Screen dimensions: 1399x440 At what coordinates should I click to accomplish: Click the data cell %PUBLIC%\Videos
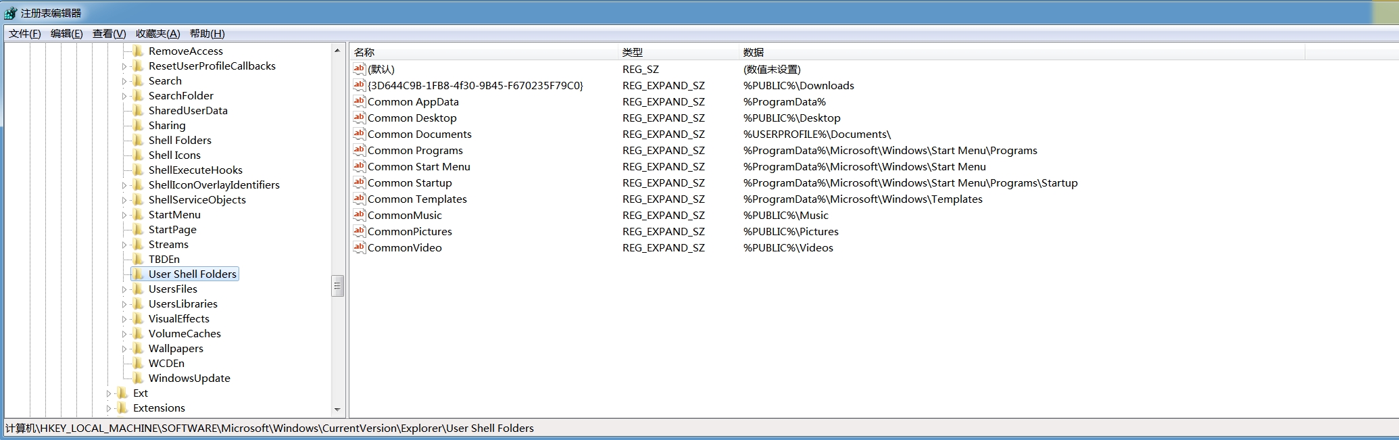[788, 247]
